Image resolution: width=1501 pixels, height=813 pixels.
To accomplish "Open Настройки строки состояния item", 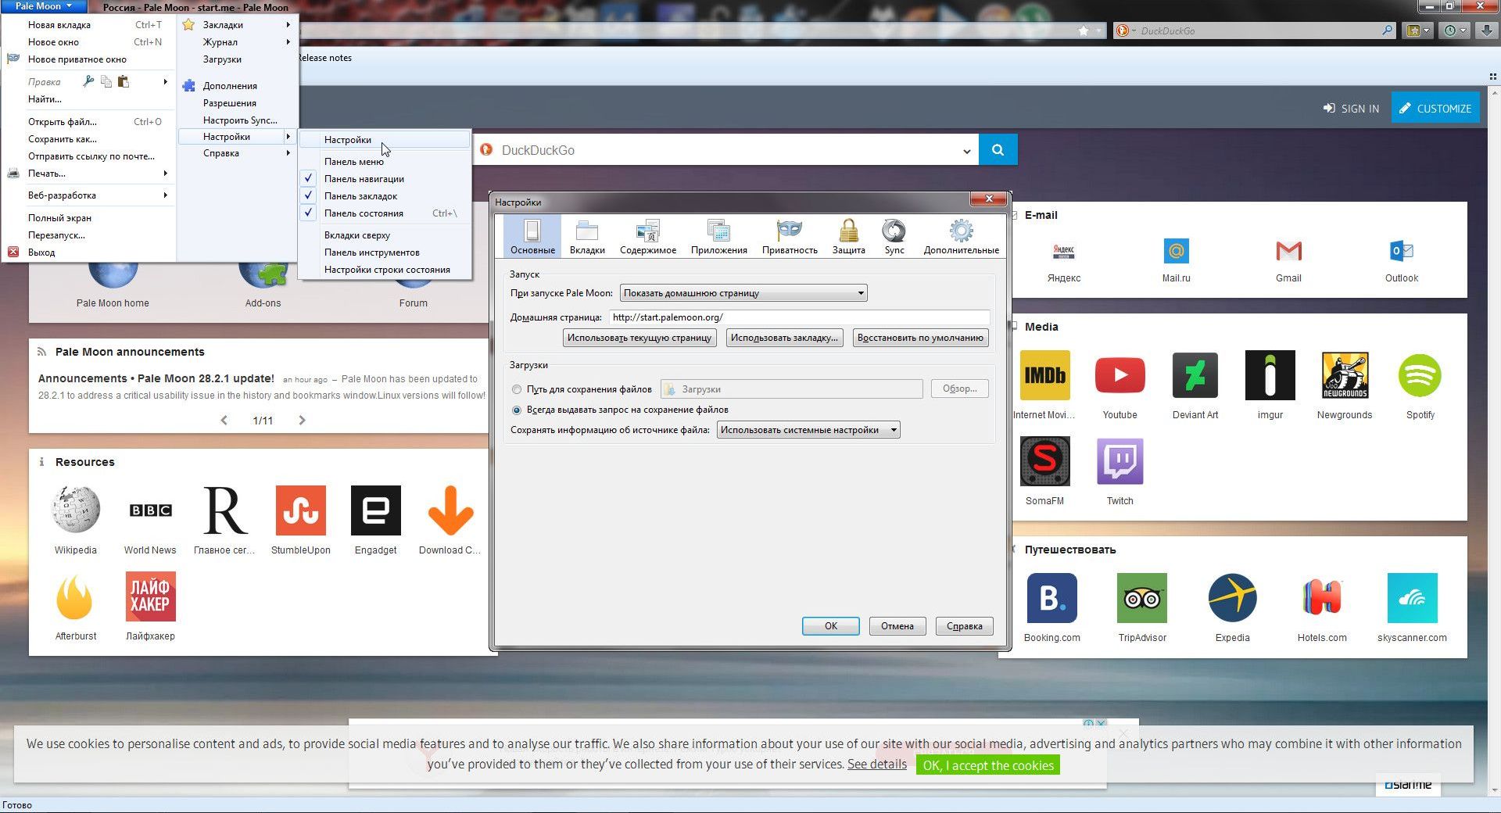I will tap(385, 270).
